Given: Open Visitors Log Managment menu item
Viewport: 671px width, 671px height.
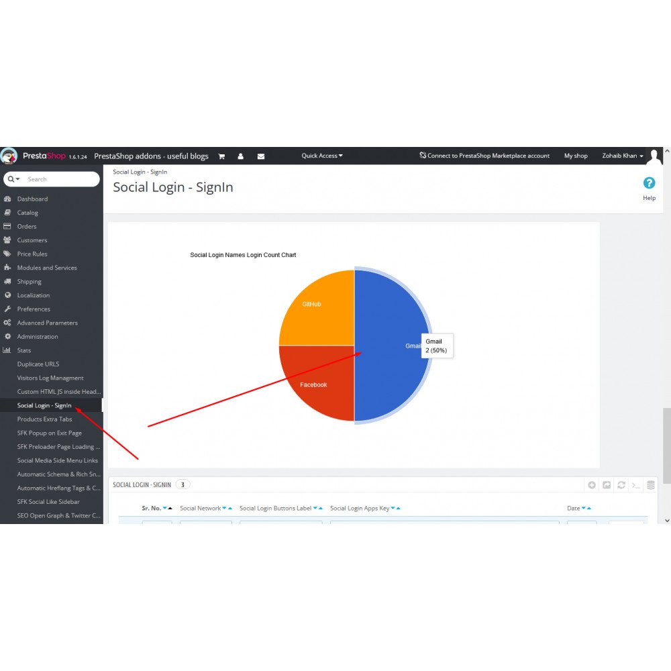Looking at the screenshot, I should click(50, 378).
